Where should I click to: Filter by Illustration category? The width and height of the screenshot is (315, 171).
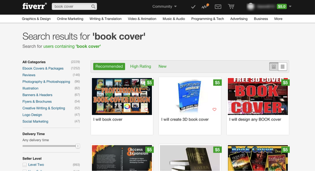[x=30, y=88]
